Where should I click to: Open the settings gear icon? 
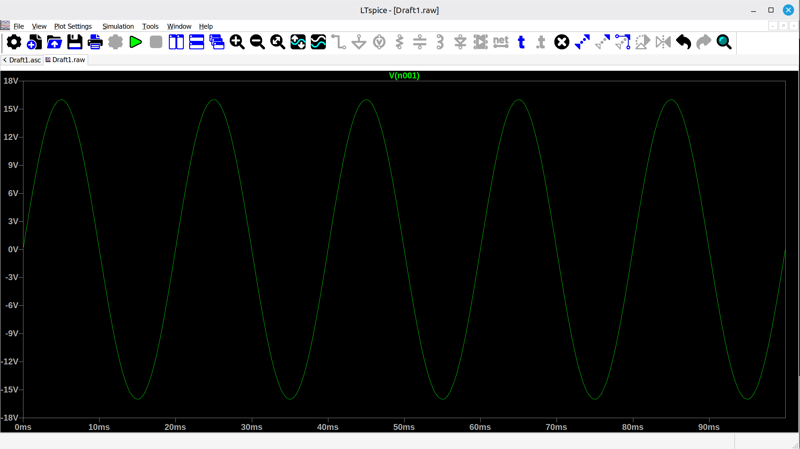(x=14, y=42)
